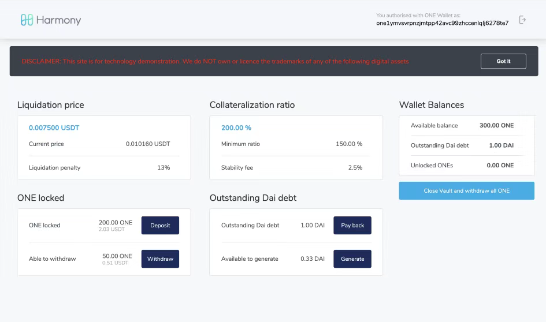This screenshot has width=546, height=322.
Task: Click the 'You authorised with ONE Wallet as' label
Action: coord(418,16)
